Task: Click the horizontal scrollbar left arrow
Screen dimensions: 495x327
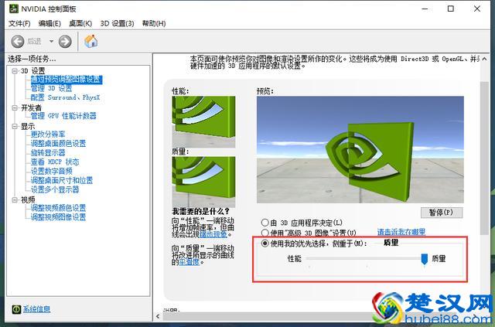Action: tap(158, 316)
